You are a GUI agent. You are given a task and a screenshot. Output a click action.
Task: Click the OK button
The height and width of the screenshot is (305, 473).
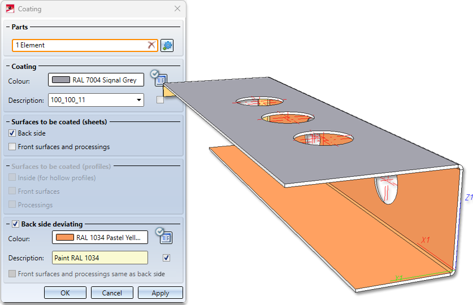pos(65,293)
